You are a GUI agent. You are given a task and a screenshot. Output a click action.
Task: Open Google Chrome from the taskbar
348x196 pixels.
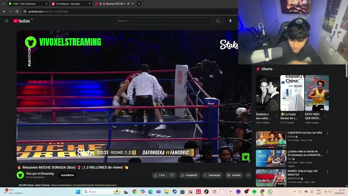(135, 192)
